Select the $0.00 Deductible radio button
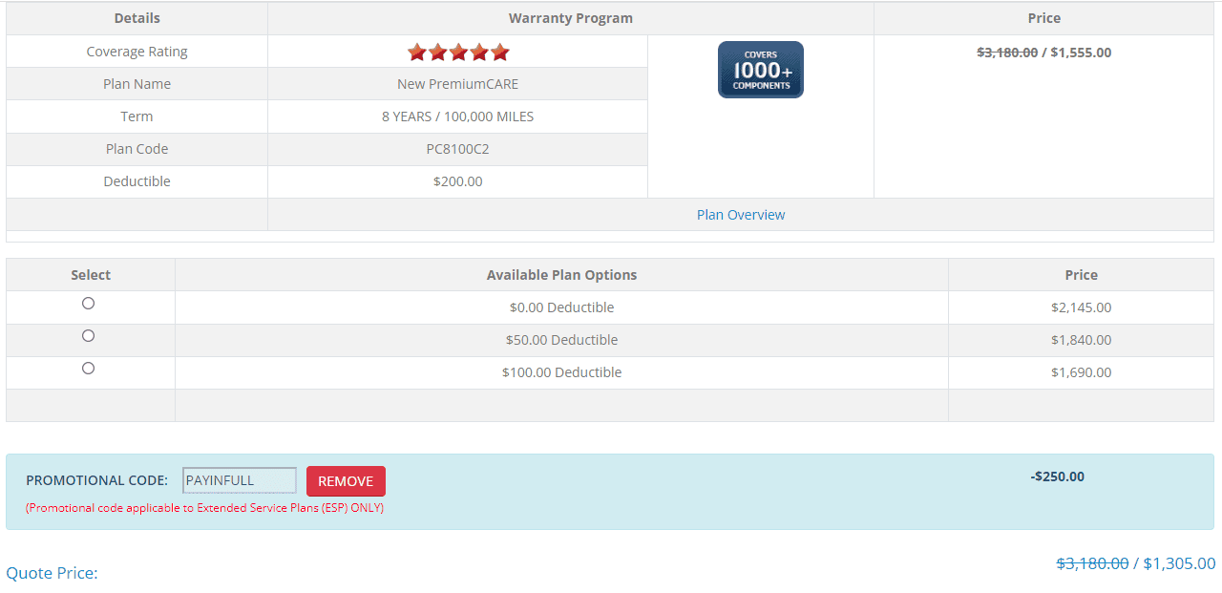This screenshot has height=593, width=1222. pyautogui.click(x=89, y=304)
